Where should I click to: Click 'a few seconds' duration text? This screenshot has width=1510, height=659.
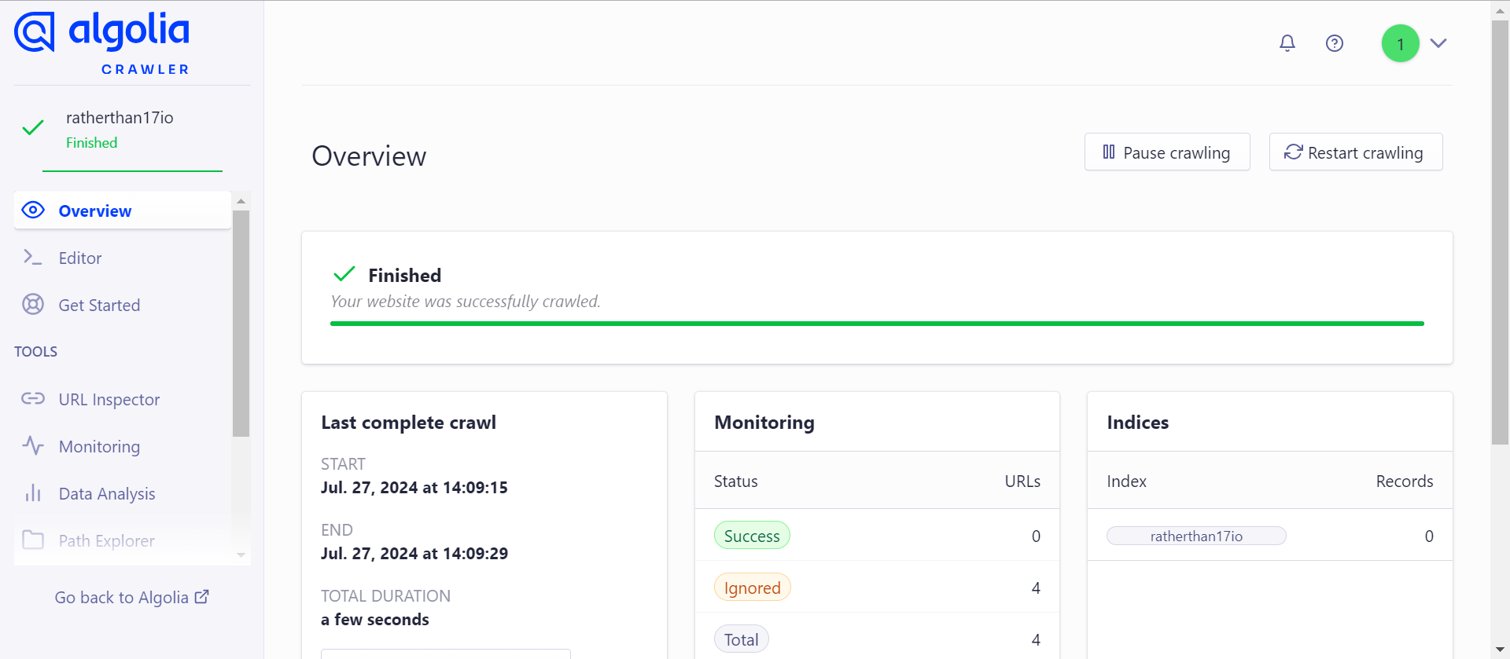tap(375, 620)
